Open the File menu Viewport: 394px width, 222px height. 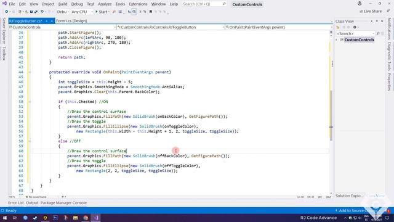12,4
